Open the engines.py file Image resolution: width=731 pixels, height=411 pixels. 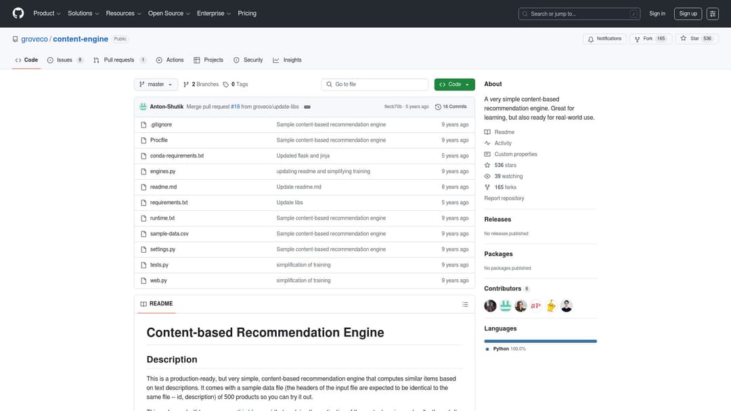tap(162, 171)
